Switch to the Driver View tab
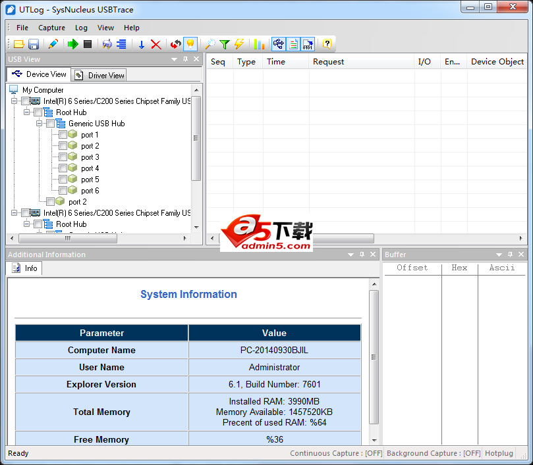The height and width of the screenshot is (465, 533). (x=99, y=76)
